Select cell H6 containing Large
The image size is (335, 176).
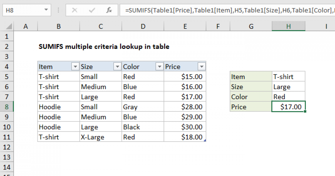[x=288, y=87]
